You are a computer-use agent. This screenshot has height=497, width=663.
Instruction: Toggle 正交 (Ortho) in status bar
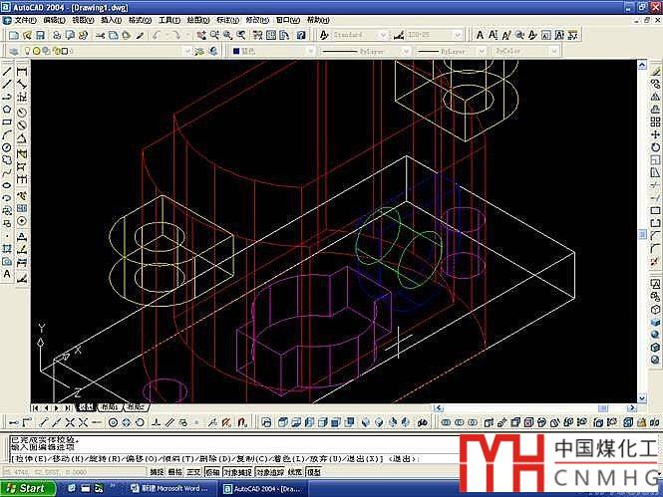pos(193,472)
